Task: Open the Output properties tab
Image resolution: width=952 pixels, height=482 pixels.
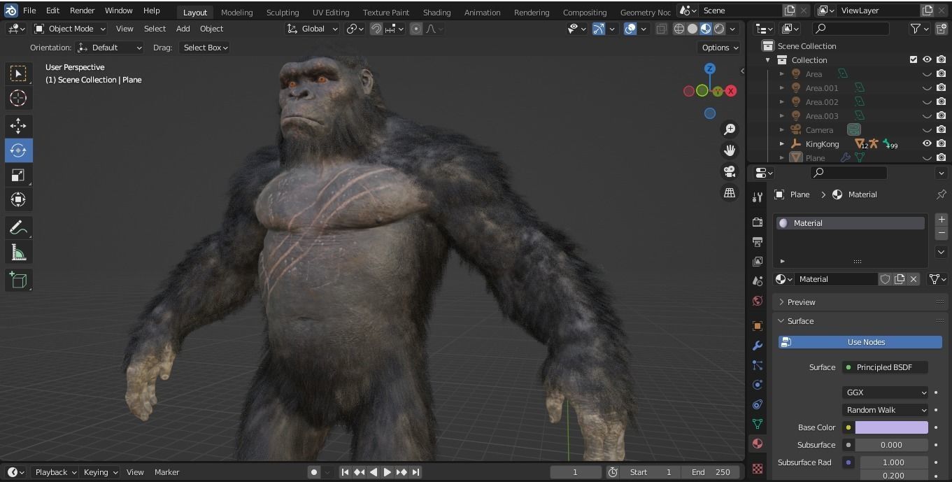Action: tap(757, 241)
